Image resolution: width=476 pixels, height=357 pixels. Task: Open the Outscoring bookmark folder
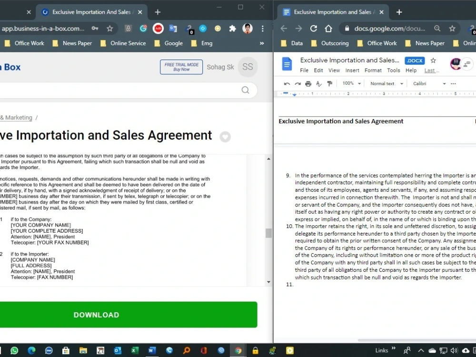pyautogui.click(x=330, y=43)
